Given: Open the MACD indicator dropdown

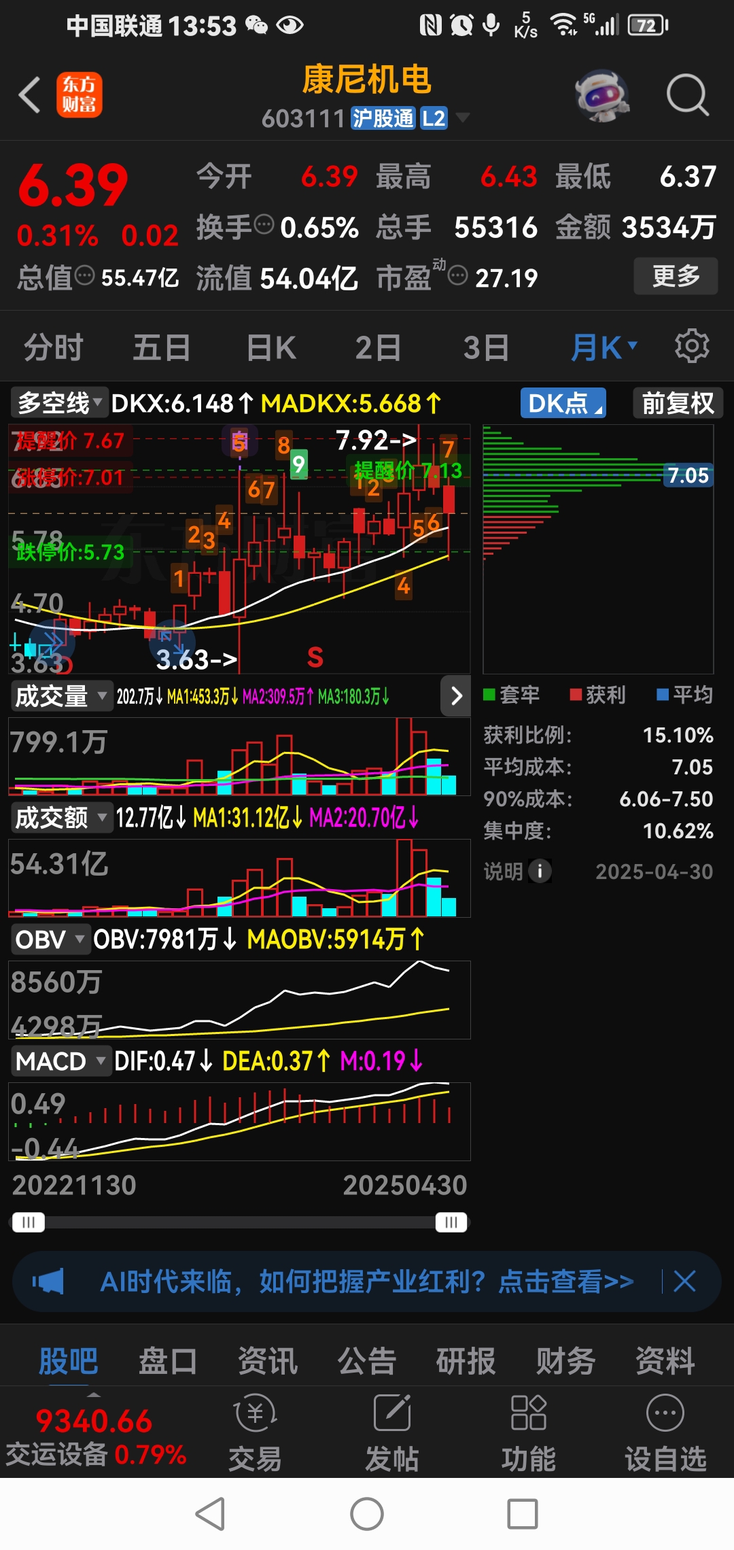Looking at the screenshot, I should (x=60, y=1061).
